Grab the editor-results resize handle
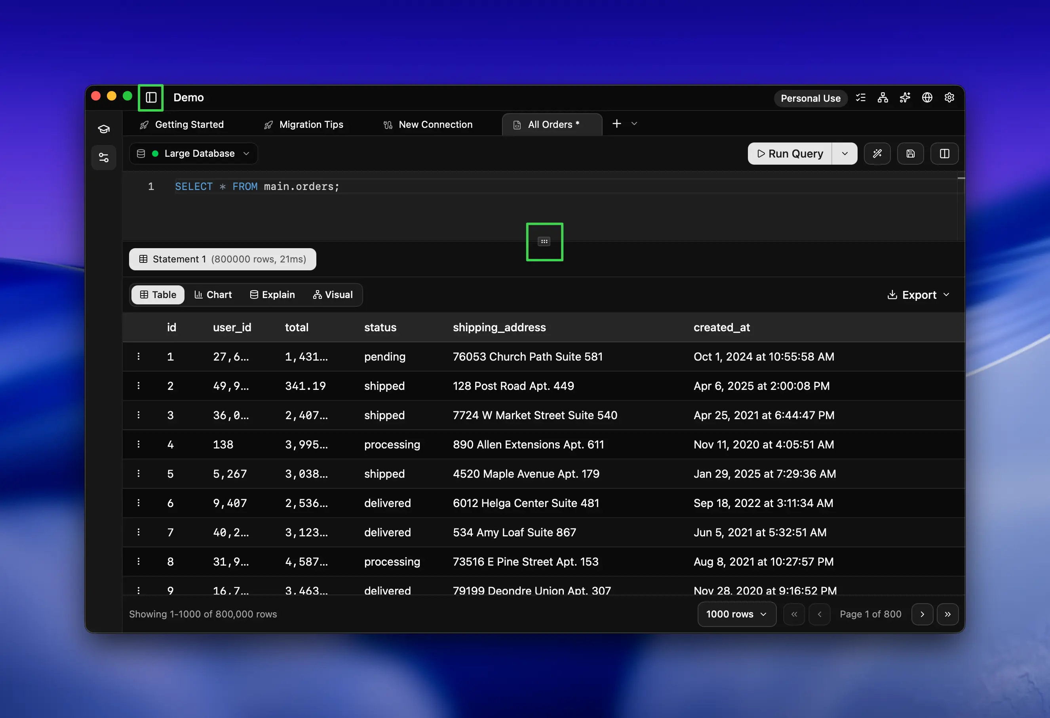The width and height of the screenshot is (1050, 718). tap(544, 241)
